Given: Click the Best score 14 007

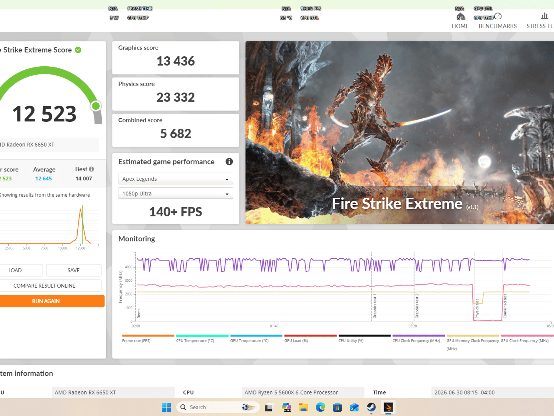Looking at the screenshot, I should [84, 178].
